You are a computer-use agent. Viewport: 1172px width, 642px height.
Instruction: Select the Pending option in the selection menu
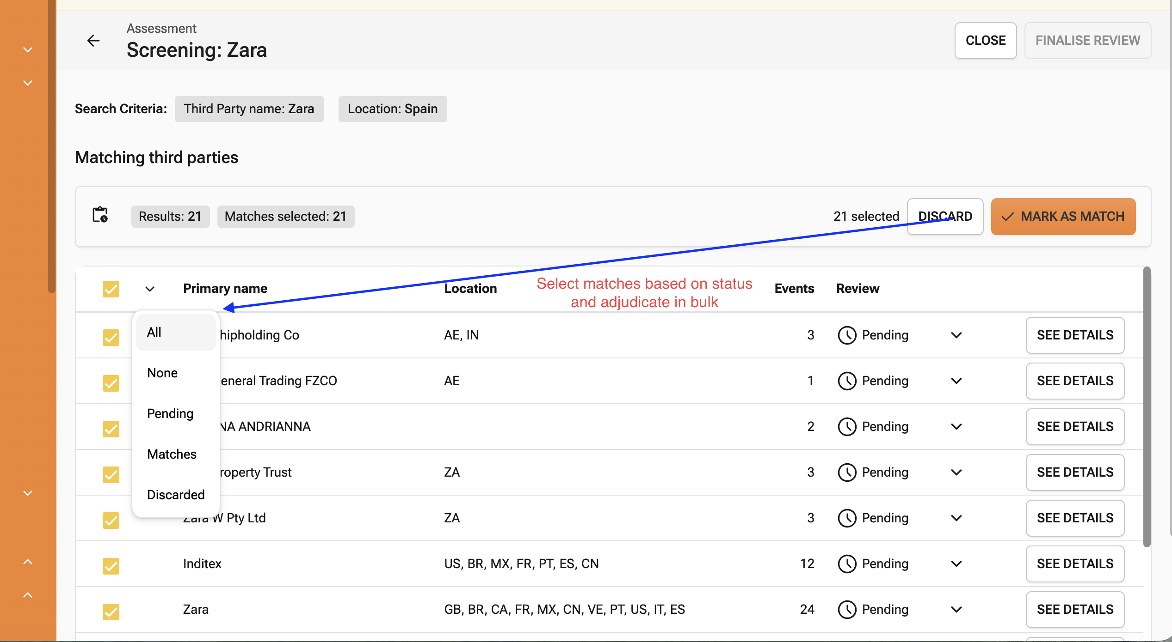click(176, 414)
